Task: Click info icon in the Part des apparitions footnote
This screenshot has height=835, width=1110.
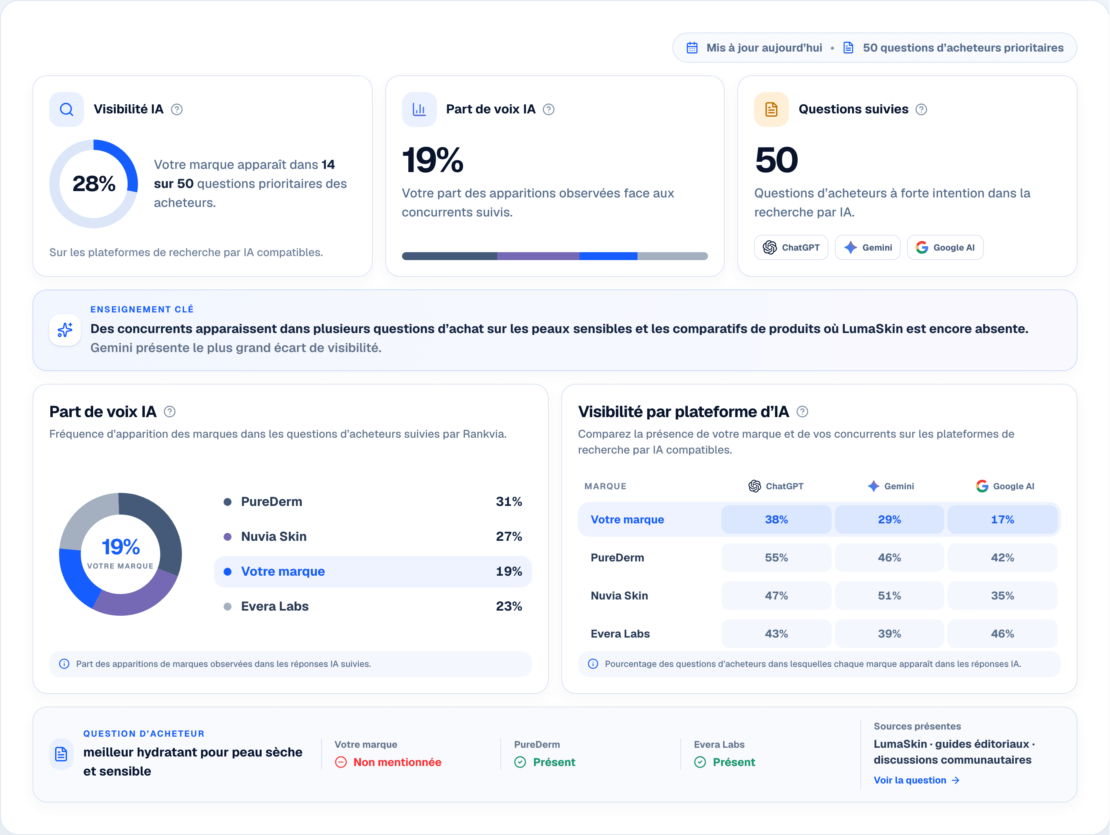Action: click(x=64, y=664)
